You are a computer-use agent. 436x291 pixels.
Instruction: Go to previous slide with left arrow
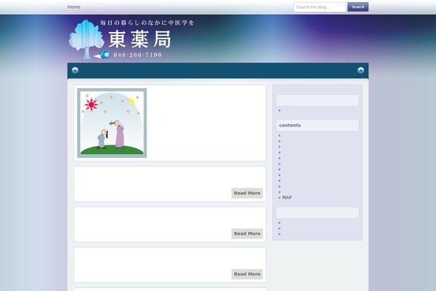[75, 70]
